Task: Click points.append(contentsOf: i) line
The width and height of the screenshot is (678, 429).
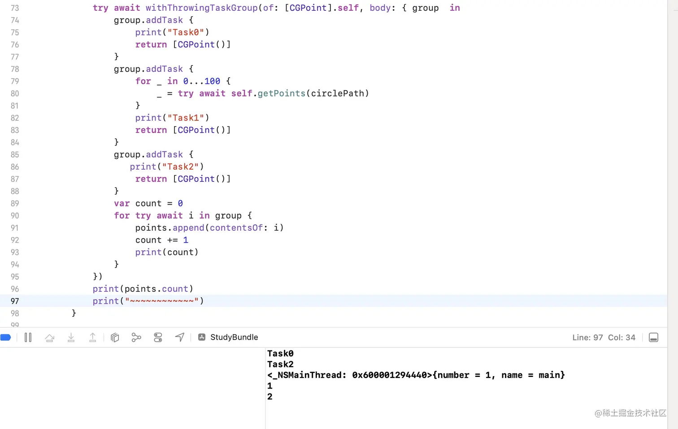Action: tap(209, 228)
